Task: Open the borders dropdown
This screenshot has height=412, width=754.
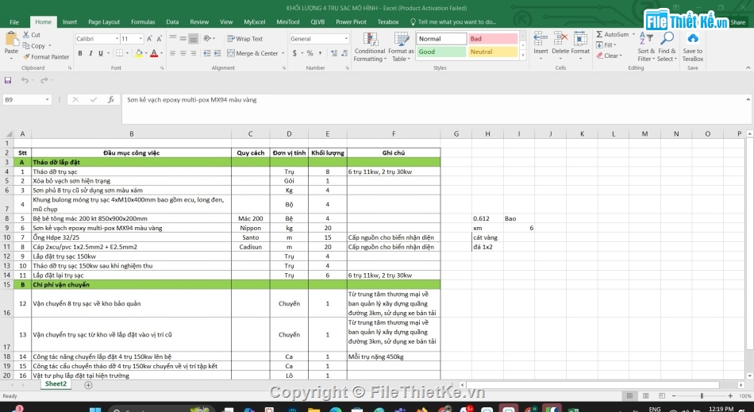Action: [127, 53]
